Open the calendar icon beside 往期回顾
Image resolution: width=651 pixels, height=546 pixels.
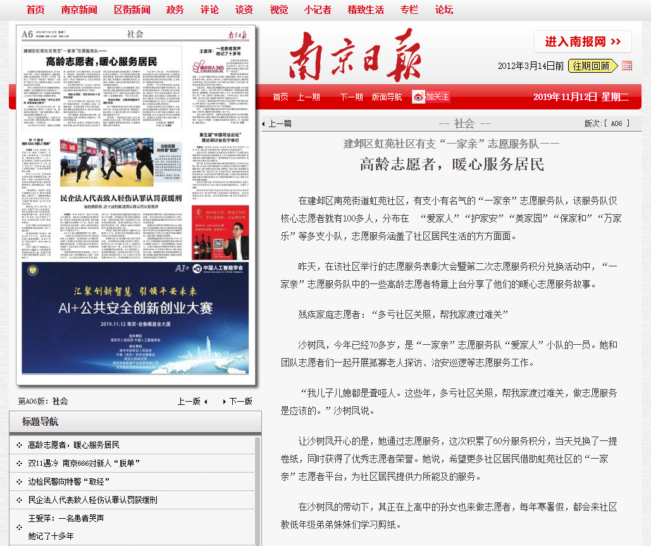(627, 66)
